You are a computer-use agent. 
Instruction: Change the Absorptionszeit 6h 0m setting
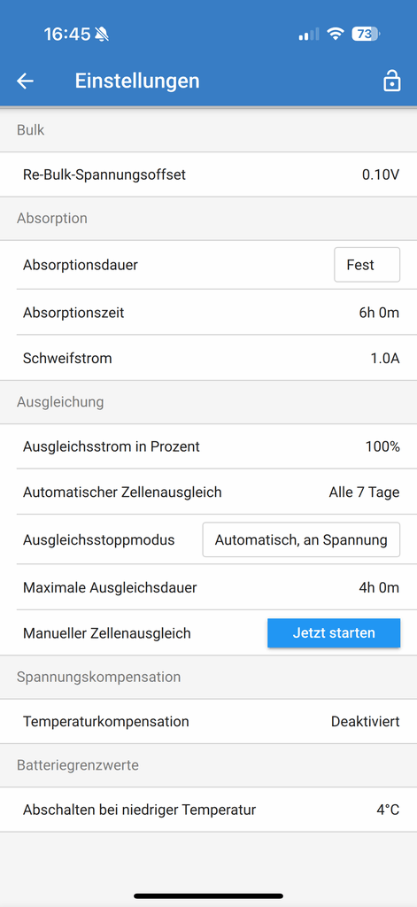coord(208,313)
